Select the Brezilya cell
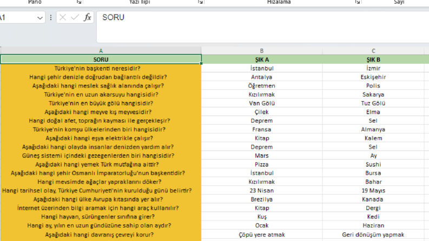The image size is (429, 241). pyautogui.click(x=262, y=199)
